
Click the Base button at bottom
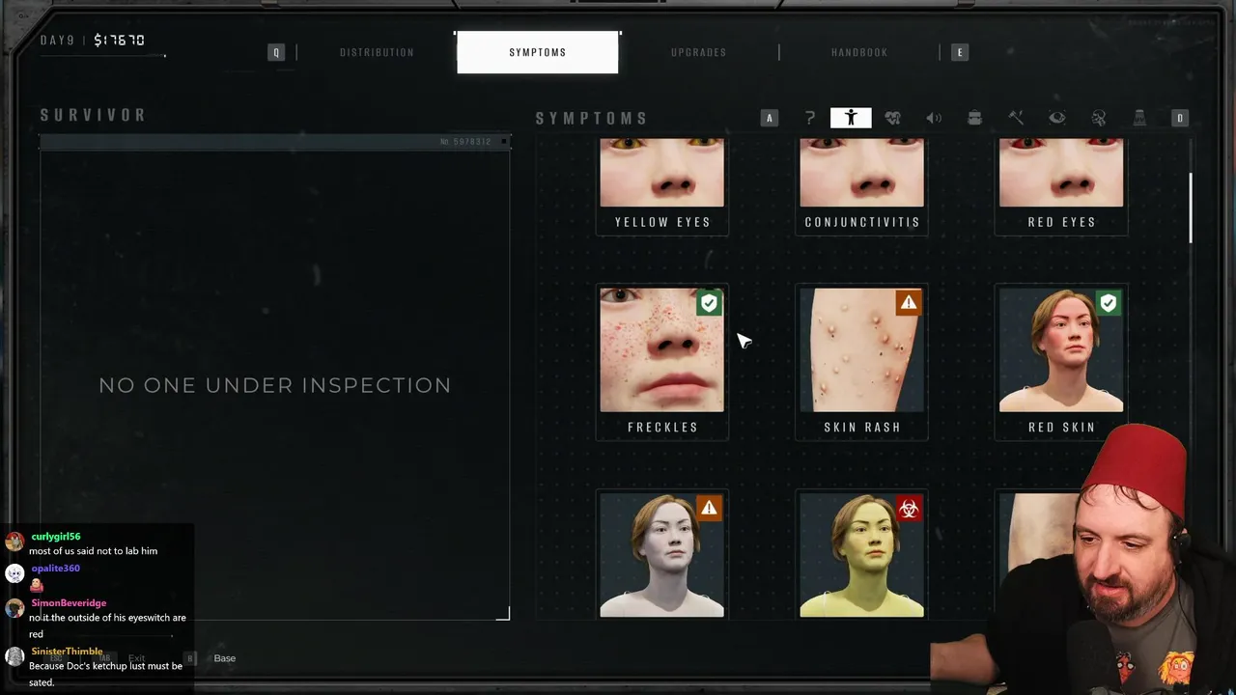pyautogui.click(x=224, y=658)
